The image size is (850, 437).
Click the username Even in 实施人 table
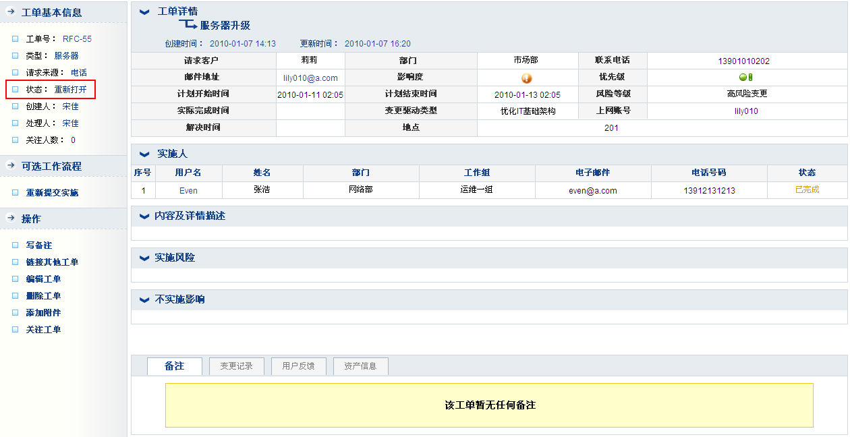pyautogui.click(x=188, y=190)
